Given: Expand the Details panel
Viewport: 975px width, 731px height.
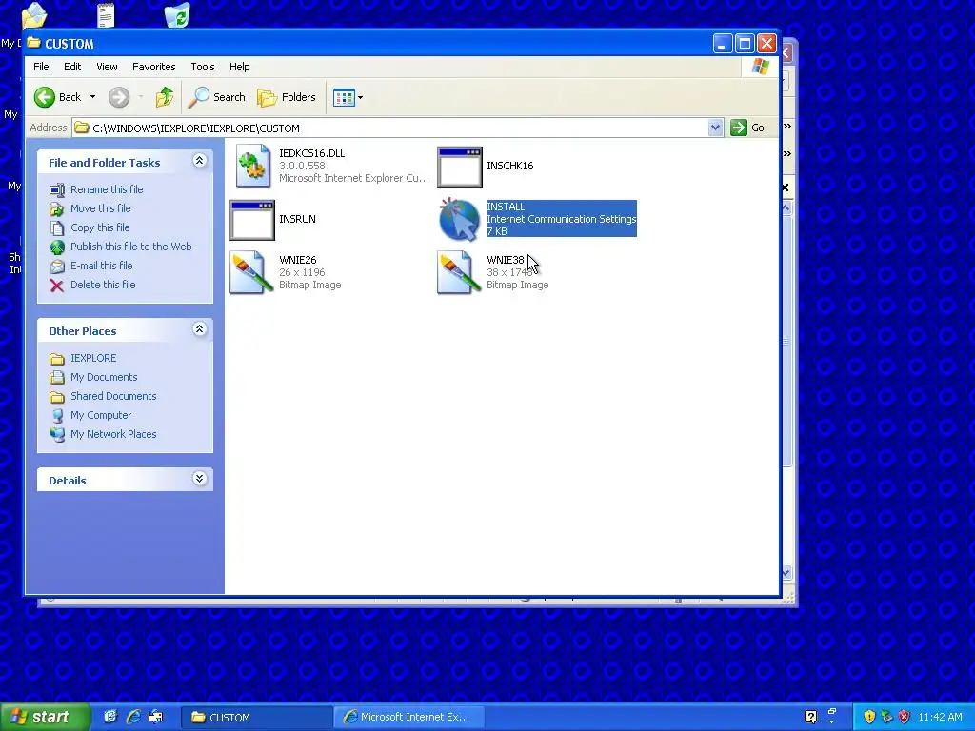Looking at the screenshot, I should pos(199,479).
